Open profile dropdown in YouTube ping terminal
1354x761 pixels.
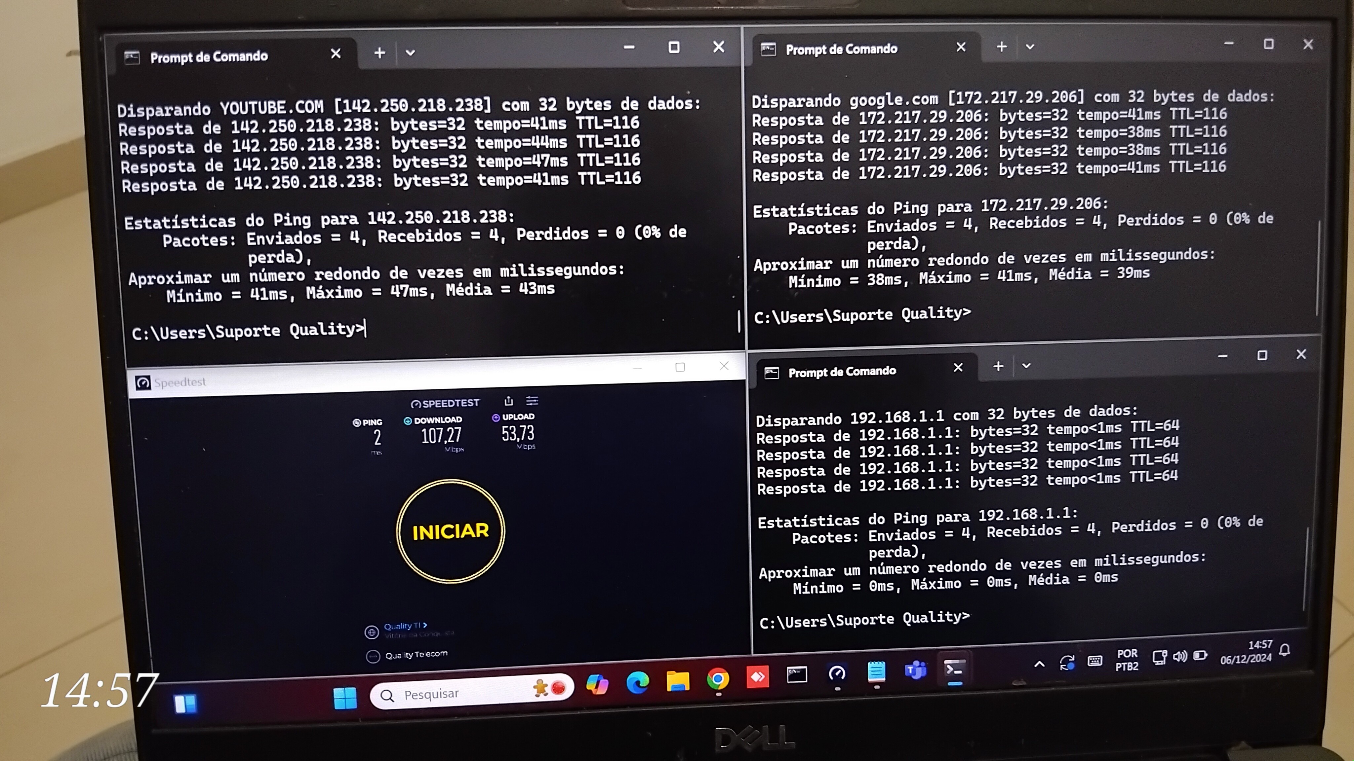411,53
